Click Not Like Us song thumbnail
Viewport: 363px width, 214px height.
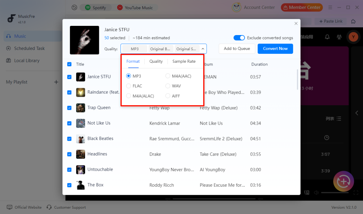(x=80, y=123)
